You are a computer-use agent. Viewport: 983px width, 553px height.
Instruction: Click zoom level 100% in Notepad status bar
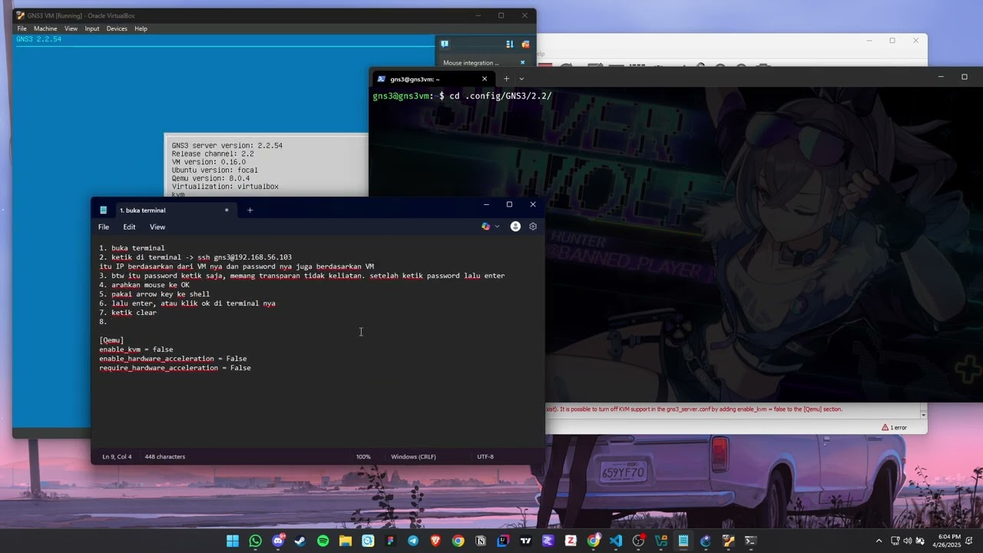[x=363, y=456]
